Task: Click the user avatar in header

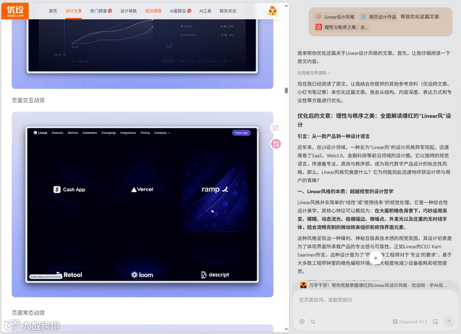Action: [x=272, y=11]
